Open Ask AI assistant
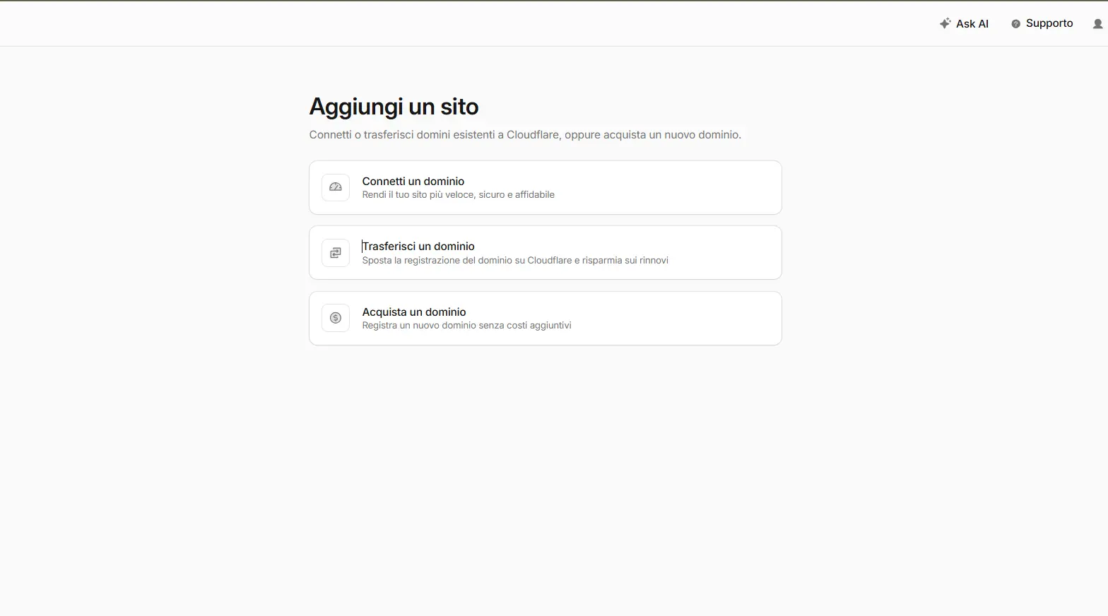Screen dimensions: 1108x616 point(964,23)
